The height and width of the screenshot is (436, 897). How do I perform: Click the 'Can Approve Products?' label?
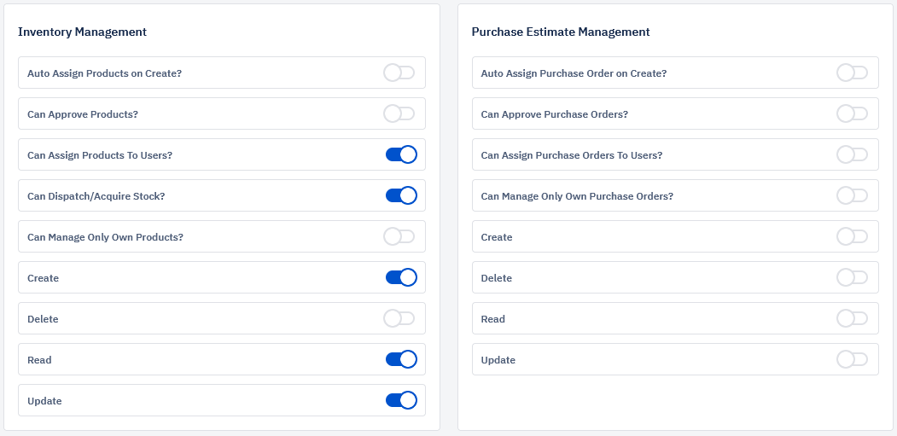point(83,114)
